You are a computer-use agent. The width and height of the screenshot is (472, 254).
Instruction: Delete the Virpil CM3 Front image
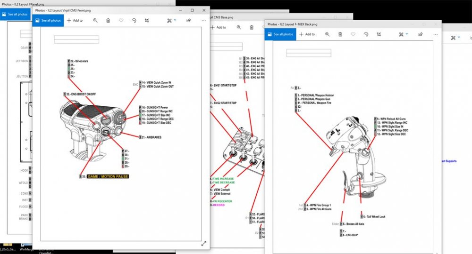coord(108,21)
